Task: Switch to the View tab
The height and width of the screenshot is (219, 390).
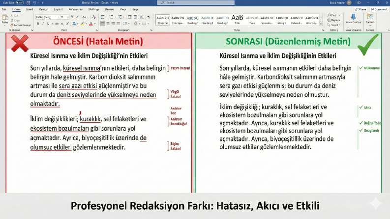Action: pyautogui.click(x=123, y=9)
